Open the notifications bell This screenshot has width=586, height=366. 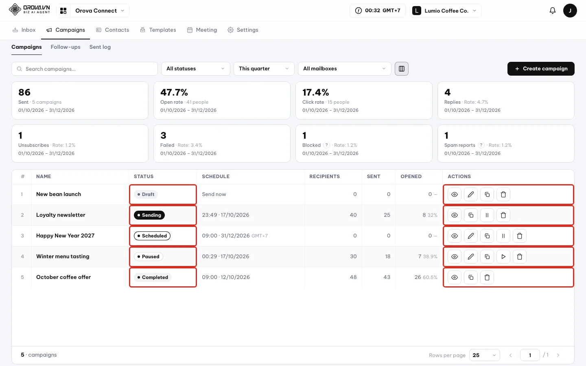pyautogui.click(x=553, y=11)
